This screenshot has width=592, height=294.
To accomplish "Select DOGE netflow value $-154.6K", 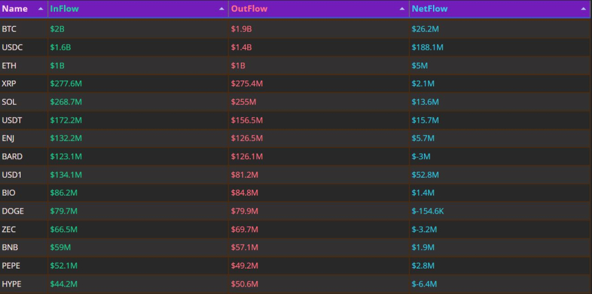I will click(x=427, y=211).
